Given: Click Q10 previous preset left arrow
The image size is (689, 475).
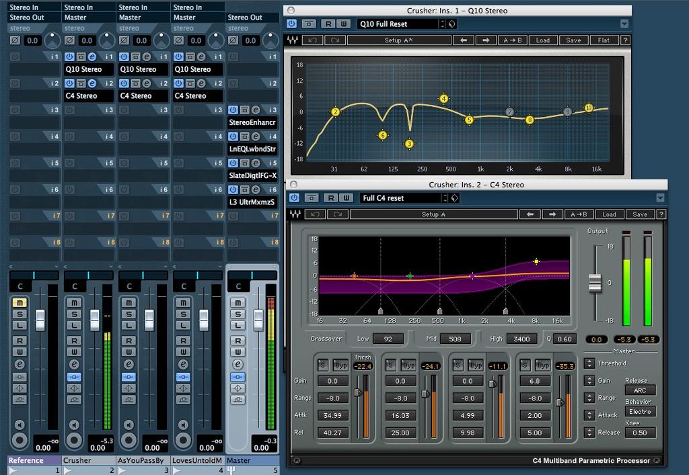Looking at the screenshot, I should [464, 40].
